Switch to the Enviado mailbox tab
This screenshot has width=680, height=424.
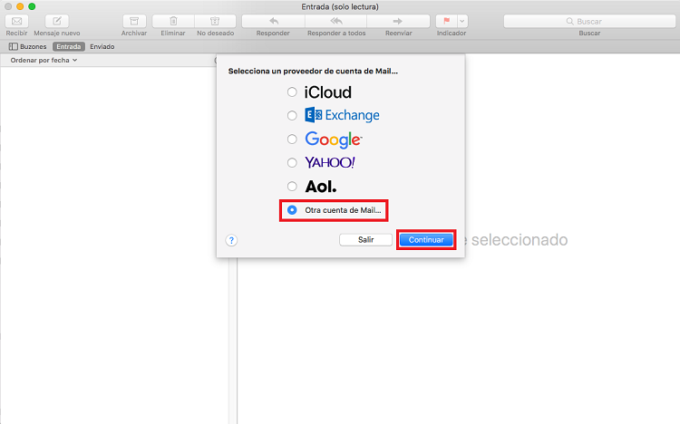(102, 46)
